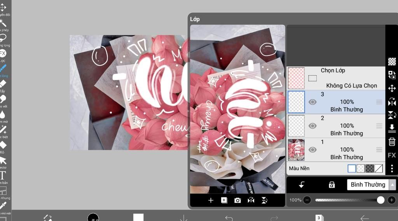Grab reorder handle of layer 1
This screenshot has width=398, height=221.
(379, 150)
